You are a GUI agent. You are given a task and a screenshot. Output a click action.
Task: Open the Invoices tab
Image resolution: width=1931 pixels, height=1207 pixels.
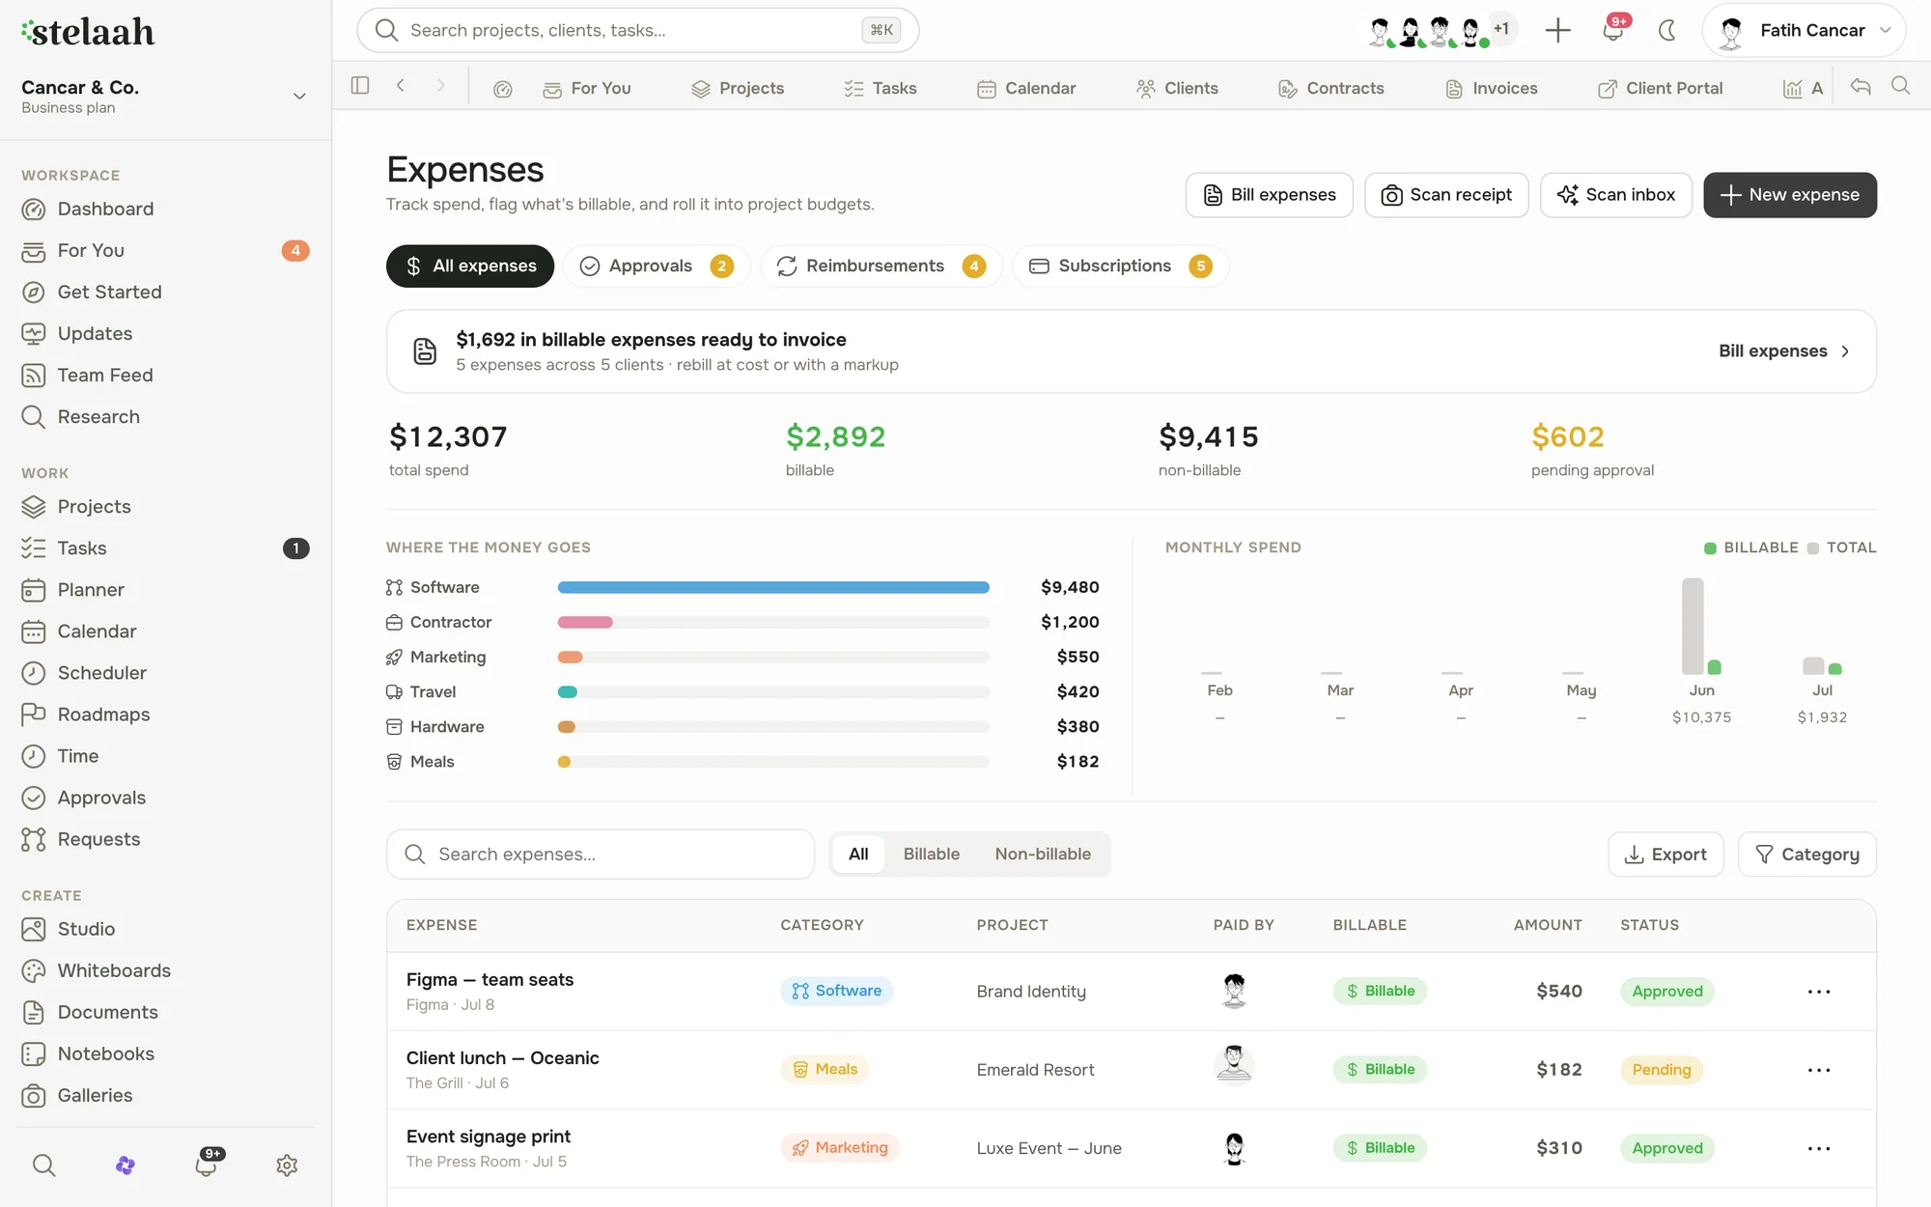pos(1491,89)
